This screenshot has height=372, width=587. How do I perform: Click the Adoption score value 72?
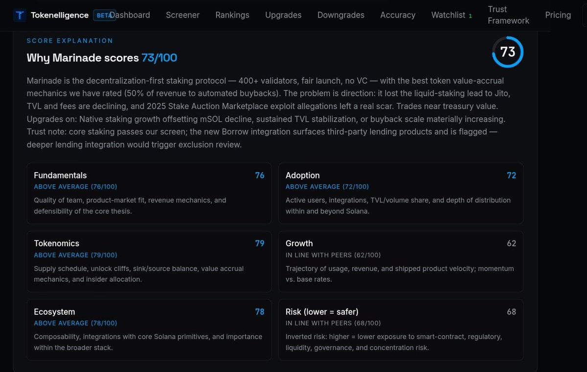[512, 175]
